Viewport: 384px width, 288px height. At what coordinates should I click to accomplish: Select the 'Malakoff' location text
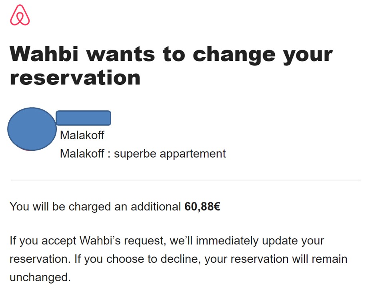(82, 135)
